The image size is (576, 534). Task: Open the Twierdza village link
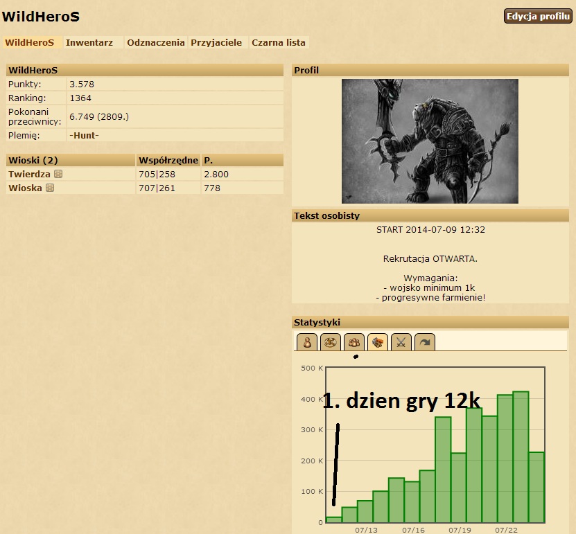point(29,174)
